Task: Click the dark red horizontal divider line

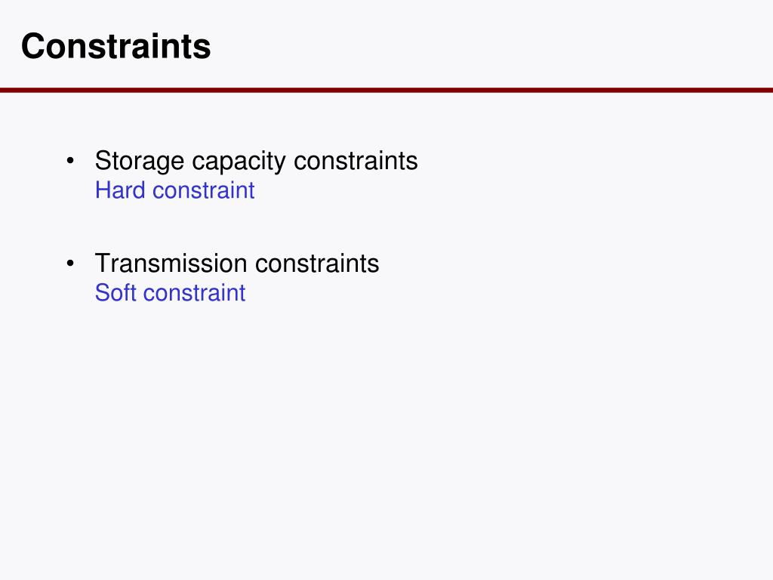Action: pyautogui.click(x=386, y=91)
